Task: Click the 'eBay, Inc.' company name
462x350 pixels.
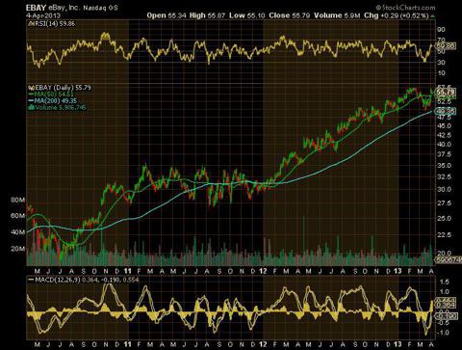Action: [64, 8]
